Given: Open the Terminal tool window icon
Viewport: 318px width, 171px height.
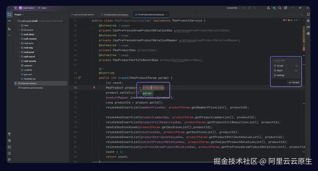Looking at the screenshot, I should tap(9, 147).
